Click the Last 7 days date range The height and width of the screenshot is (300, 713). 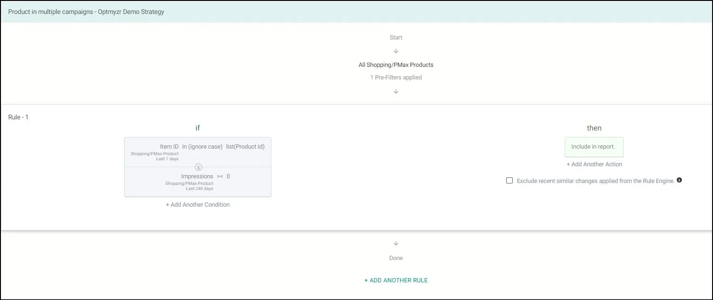(167, 159)
